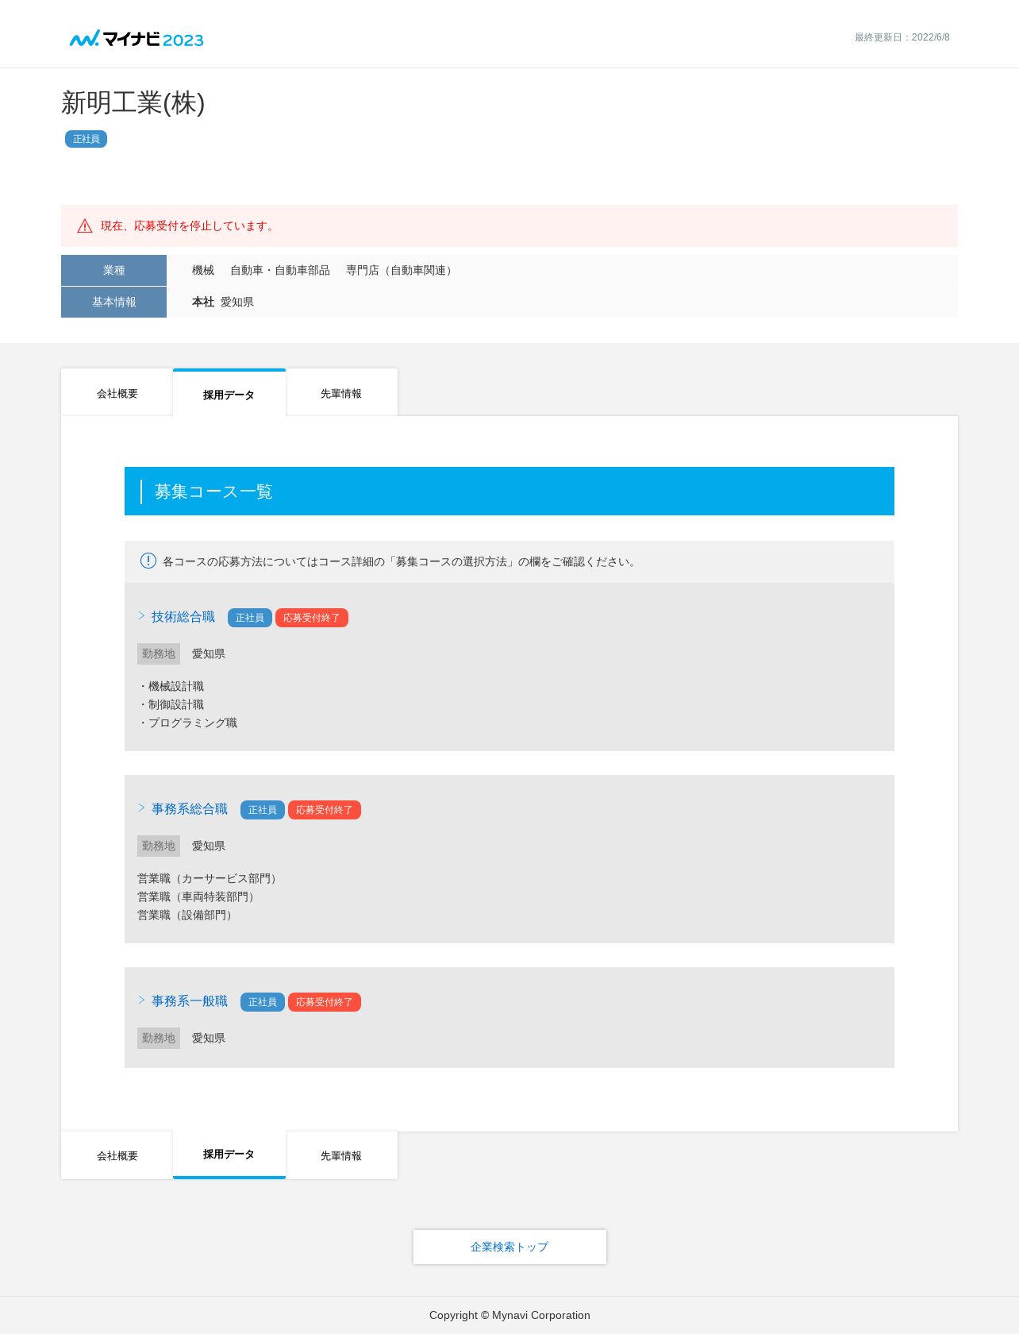Screen dimensions: 1019x1334
Task: Select the bottom 採用データ tab
Action: point(229,1155)
